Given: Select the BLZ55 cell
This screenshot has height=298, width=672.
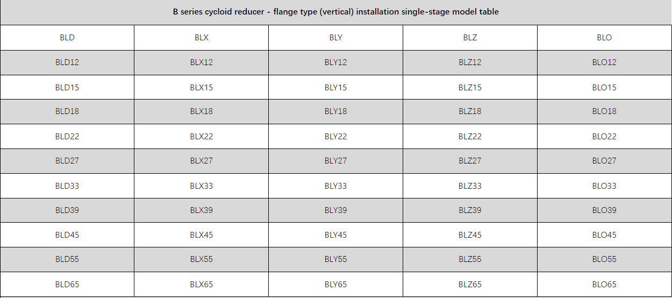Looking at the screenshot, I should coord(470,259).
